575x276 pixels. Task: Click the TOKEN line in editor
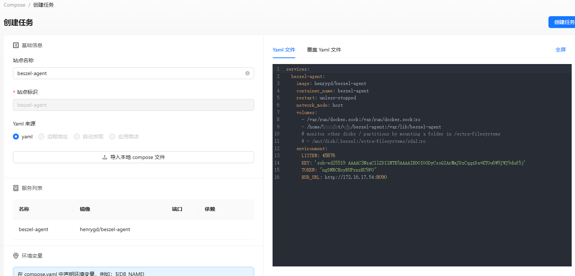click(x=339, y=170)
